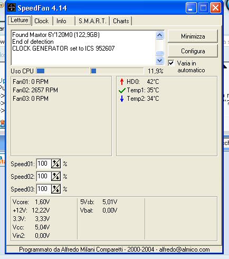Click the log scrollbar thumb

click(x=160, y=53)
